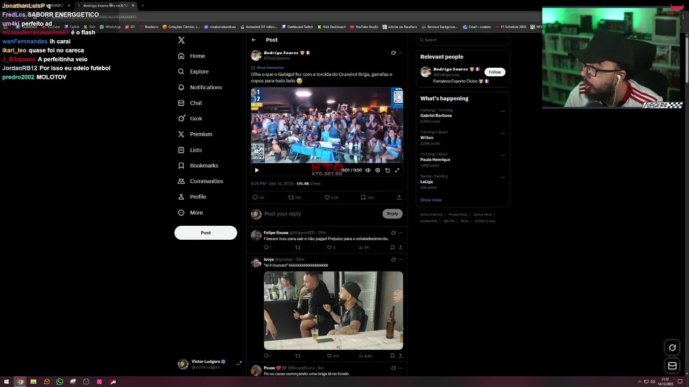Repost levys' reply
689x387 pixels.
(x=298, y=356)
